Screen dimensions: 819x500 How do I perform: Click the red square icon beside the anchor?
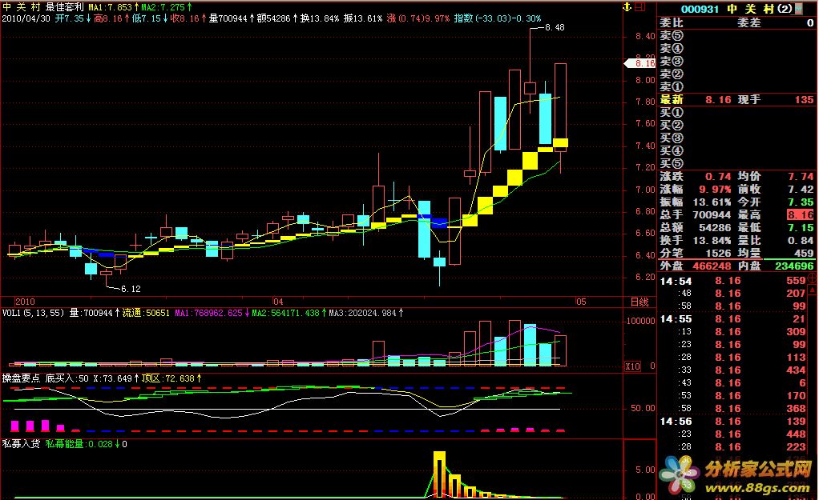coord(641,8)
